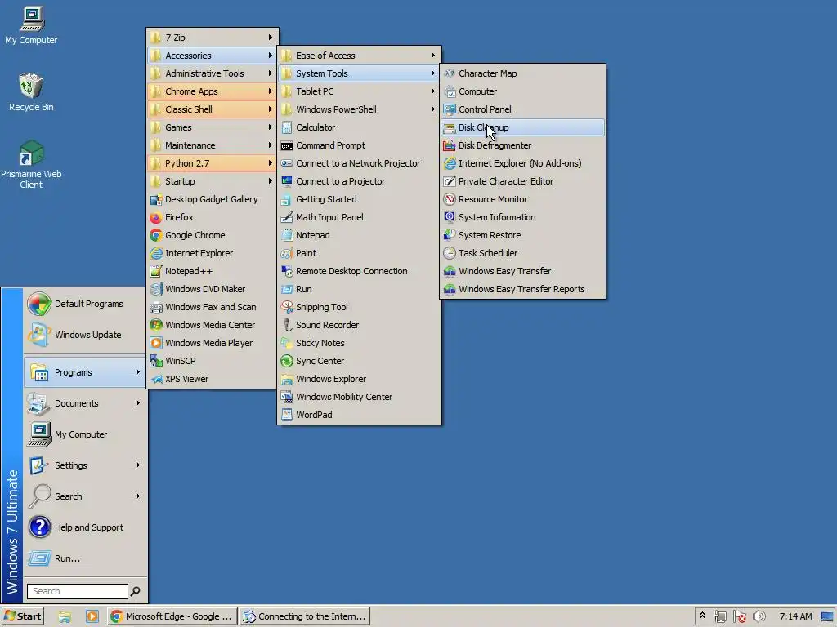Click the Disk Cleanup icon

click(x=450, y=127)
